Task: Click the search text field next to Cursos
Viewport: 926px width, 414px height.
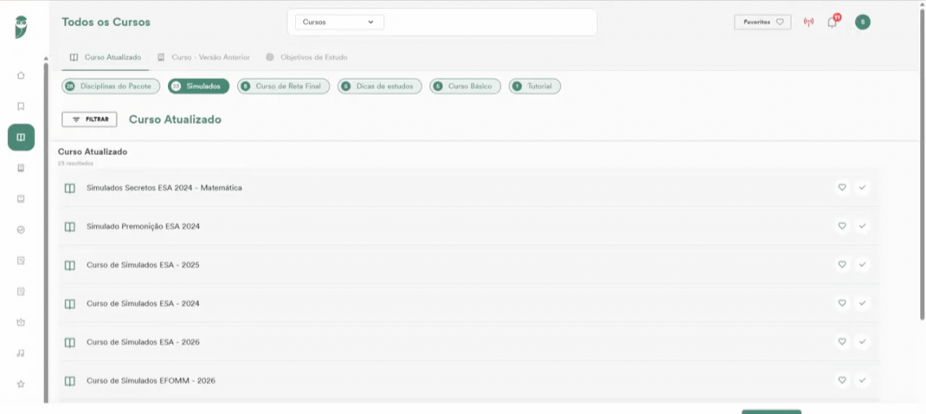Action: coord(489,22)
